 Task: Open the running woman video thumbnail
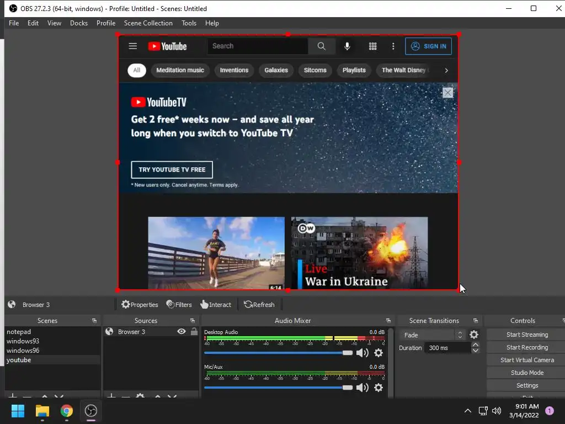coord(216,253)
